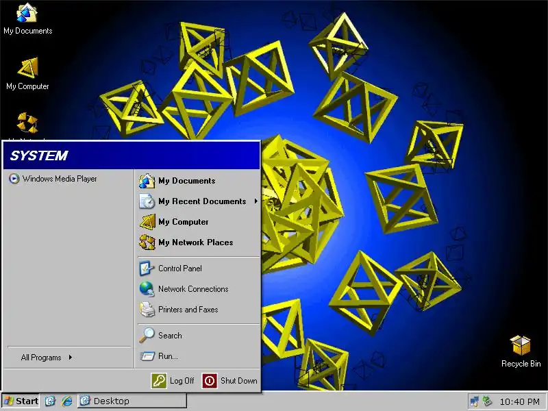Open the My Documents desktop icon
The width and height of the screenshot is (548, 411).
[27, 13]
